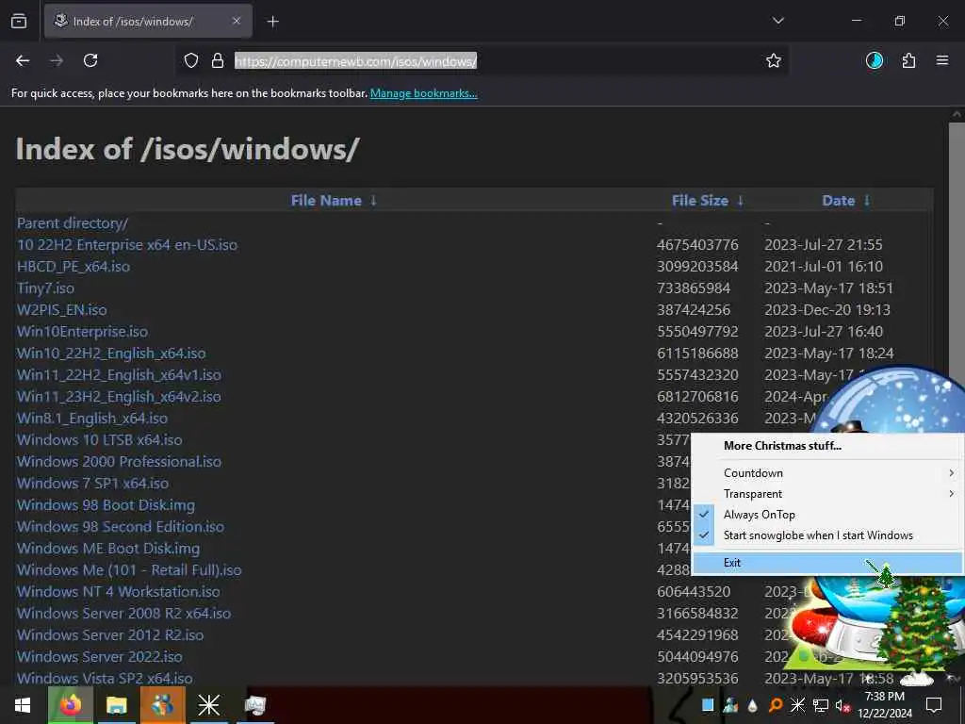Open Firefox from the taskbar
Screen dimensions: 965x724
[71, 705]
